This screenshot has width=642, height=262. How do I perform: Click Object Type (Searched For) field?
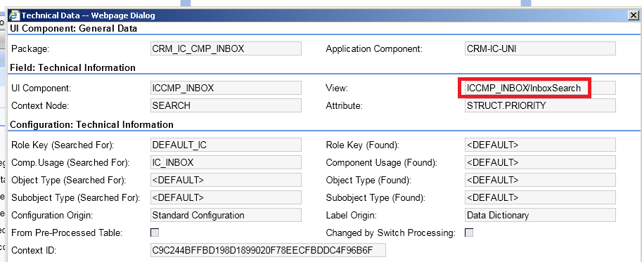point(226,180)
